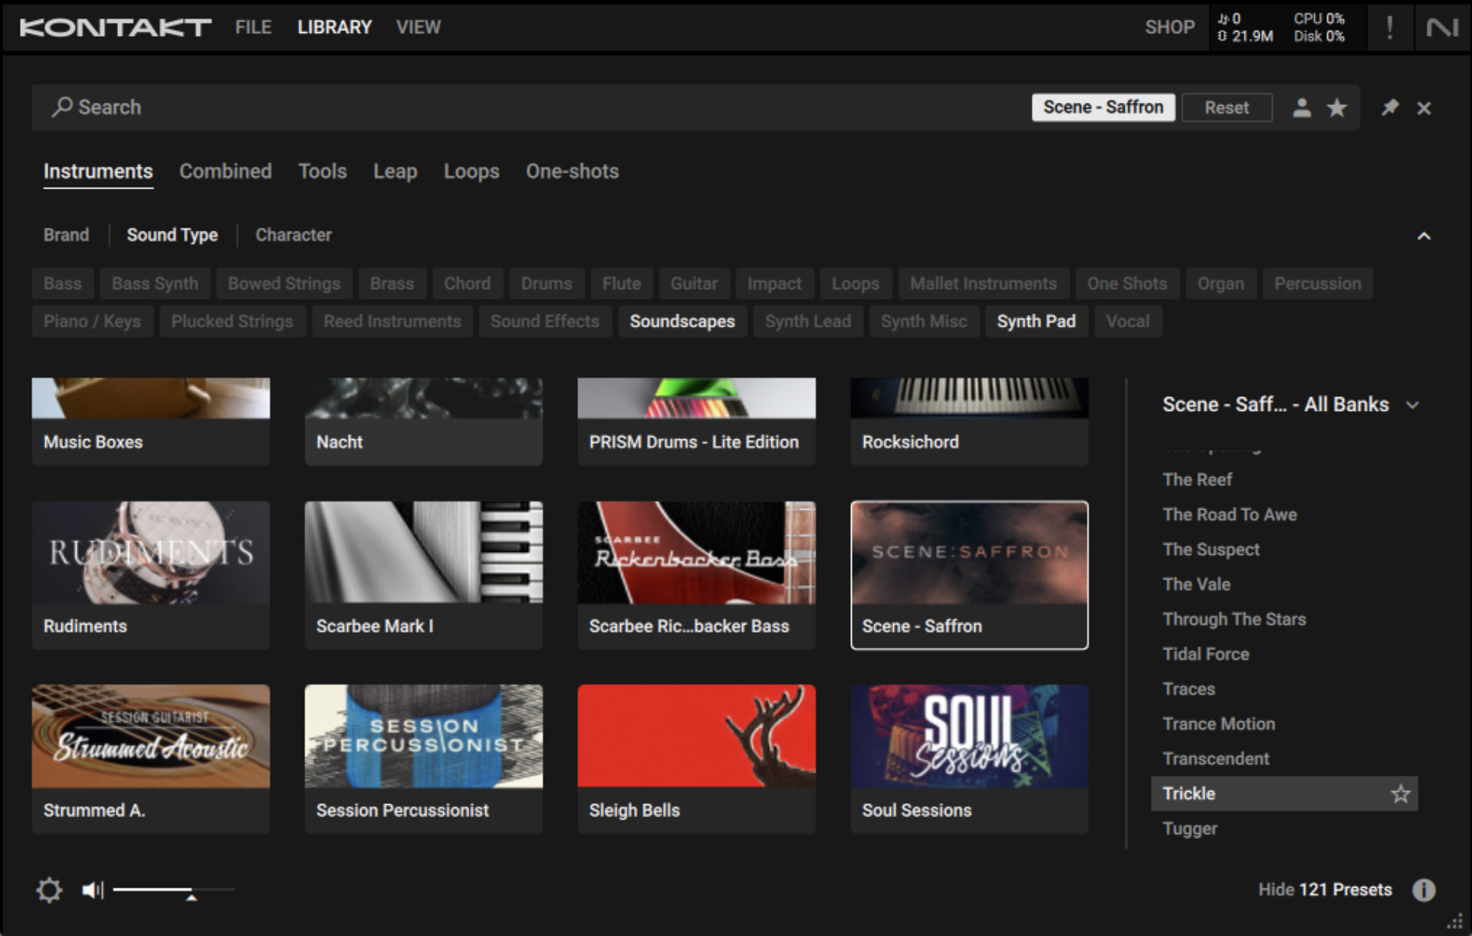Disable the Synth Pad filter tag

1036,321
